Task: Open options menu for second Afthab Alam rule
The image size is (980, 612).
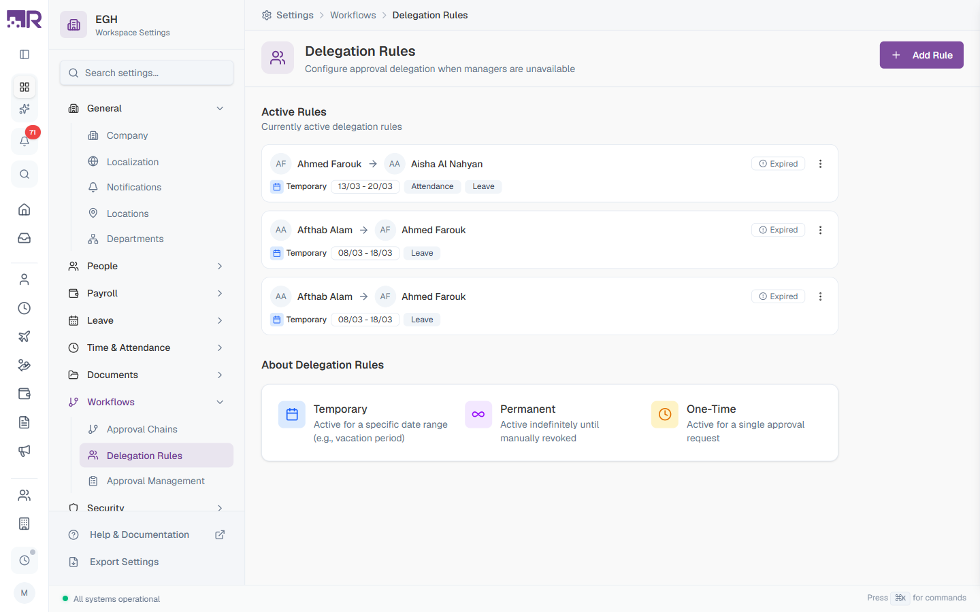Action: (820, 230)
